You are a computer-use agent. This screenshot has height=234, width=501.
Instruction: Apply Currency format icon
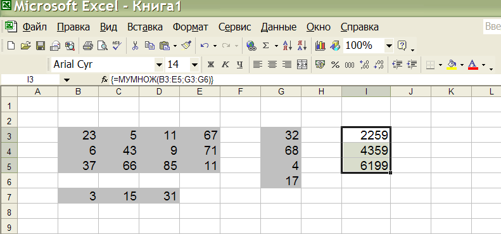(x=320, y=64)
